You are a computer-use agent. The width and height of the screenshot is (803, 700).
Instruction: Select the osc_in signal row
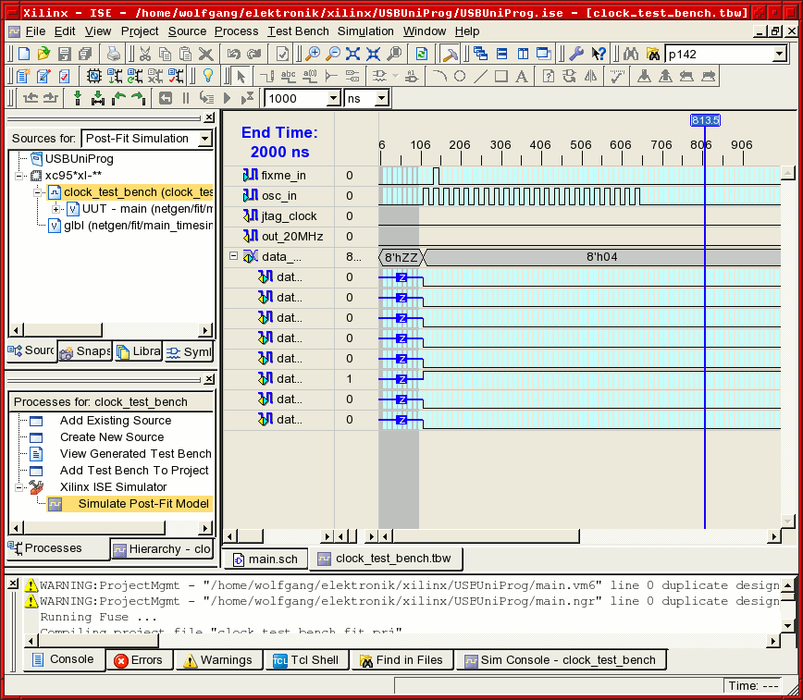click(x=279, y=196)
